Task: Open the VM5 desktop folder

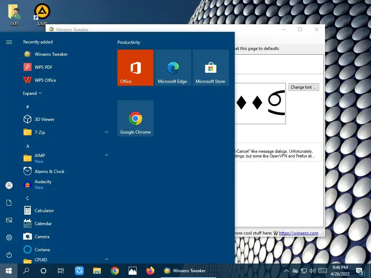Action: point(14,14)
